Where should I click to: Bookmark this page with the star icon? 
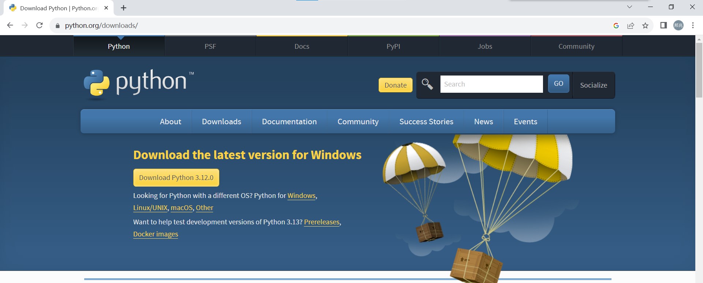coord(645,25)
